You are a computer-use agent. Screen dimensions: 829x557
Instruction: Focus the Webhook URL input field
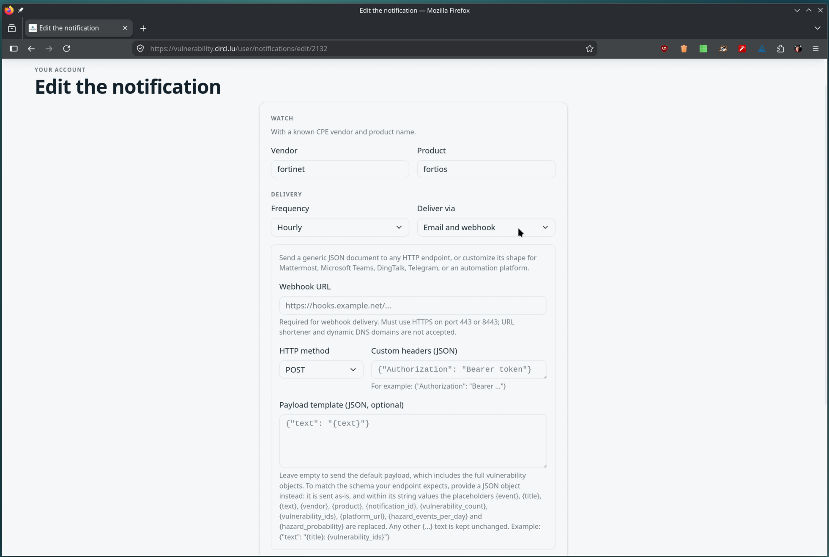(x=413, y=306)
